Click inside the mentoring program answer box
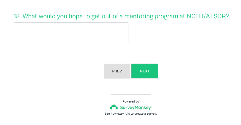Screen dimensions: 241x125 [71, 32]
